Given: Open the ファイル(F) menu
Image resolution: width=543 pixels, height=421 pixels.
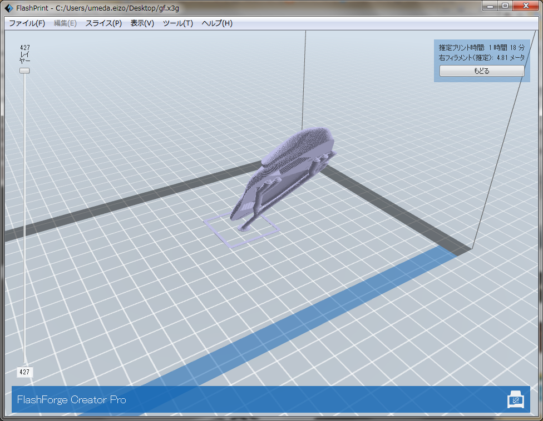Looking at the screenshot, I should [x=27, y=23].
